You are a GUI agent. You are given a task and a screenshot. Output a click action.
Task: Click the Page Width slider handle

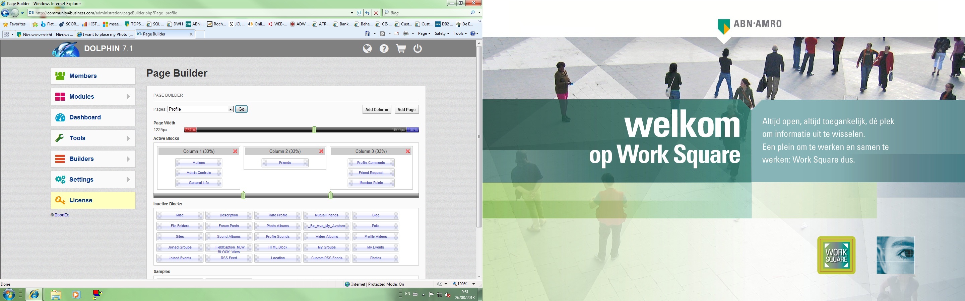314,130
